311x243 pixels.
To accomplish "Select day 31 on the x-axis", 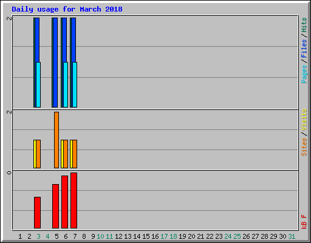I will coord(292,236).
